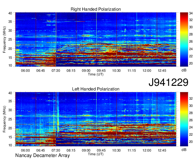Click the top plot's dB color bar

pos(184,39)
